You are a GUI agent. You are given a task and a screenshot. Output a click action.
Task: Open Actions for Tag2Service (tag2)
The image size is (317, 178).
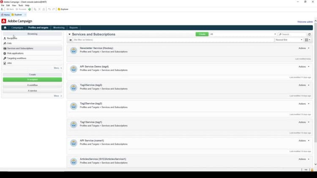pos(304,104)
